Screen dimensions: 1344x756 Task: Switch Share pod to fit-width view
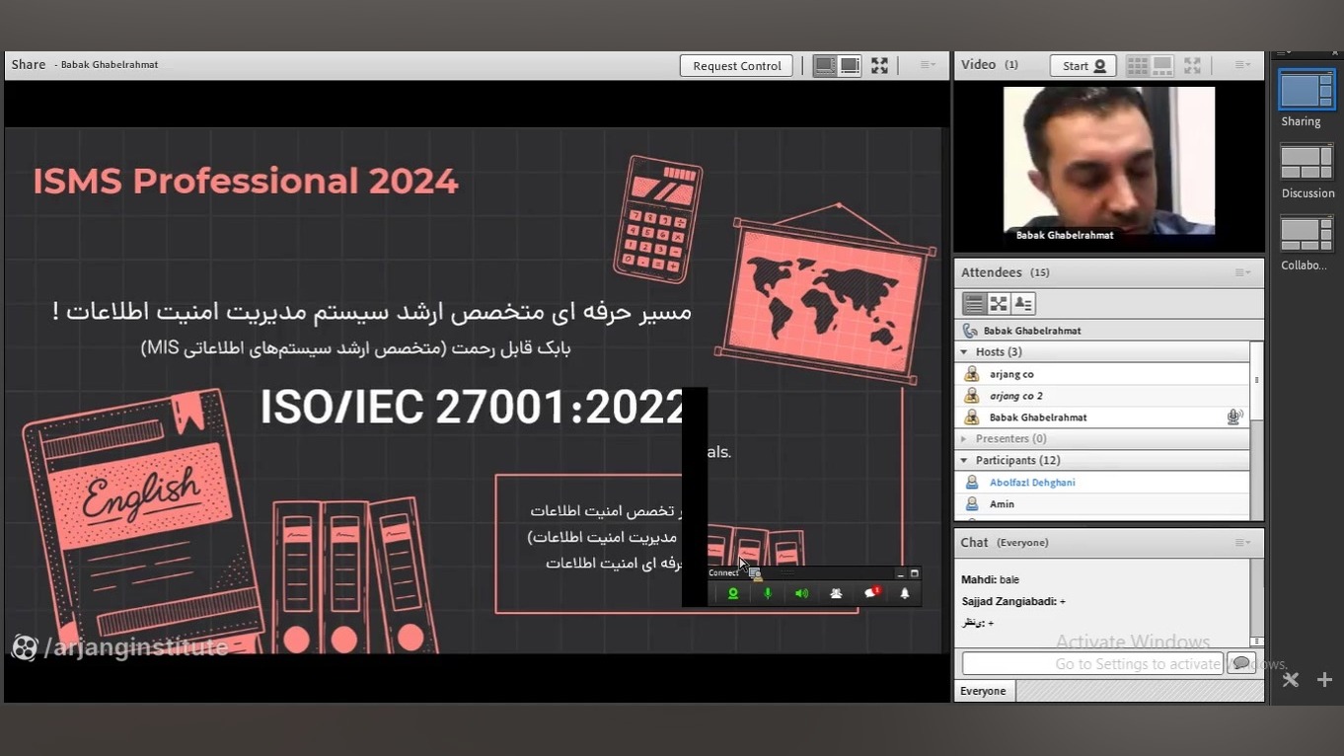[x=825, y=65]
